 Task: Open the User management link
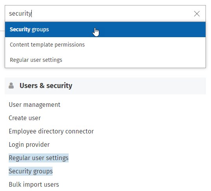tap(35, 105)
